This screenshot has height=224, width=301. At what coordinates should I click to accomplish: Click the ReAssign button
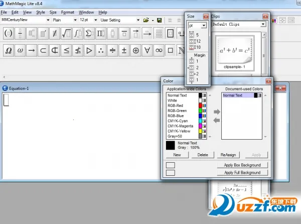pos(228,155)
